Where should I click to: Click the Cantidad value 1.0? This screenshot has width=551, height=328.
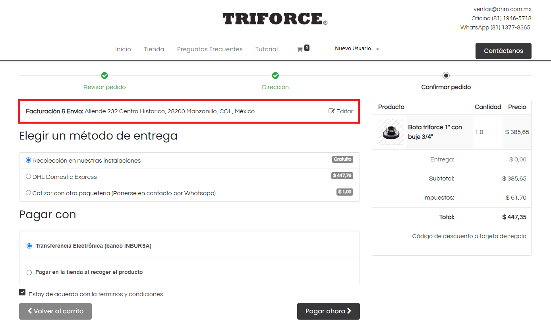(x=479, y=132)
